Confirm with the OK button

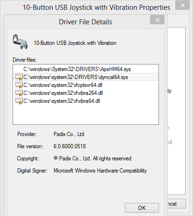coord(142,208)
